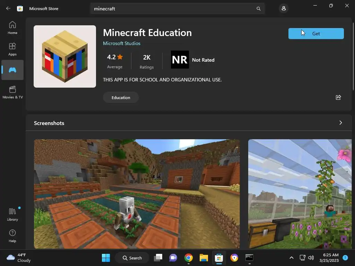Screen dimensions: 355x266
Task: Open the Chat app on taskbar
Action: click(x=173, y=258)
